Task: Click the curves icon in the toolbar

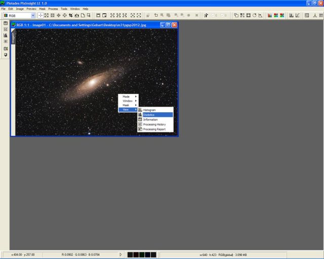Action: tap(297, 16)
